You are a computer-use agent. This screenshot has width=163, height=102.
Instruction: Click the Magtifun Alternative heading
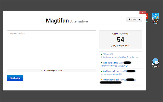click(67, 21)
